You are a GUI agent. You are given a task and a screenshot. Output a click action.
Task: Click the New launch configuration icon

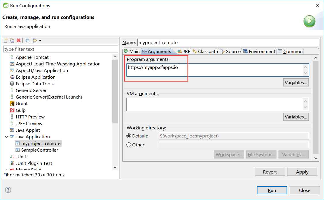(x=5, y=41)
